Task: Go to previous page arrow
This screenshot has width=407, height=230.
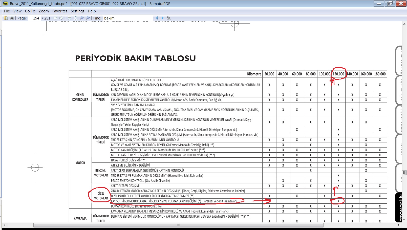Action: click(55, 18)
